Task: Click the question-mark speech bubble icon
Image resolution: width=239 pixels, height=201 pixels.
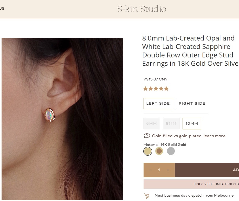Action: coord(147,136)
